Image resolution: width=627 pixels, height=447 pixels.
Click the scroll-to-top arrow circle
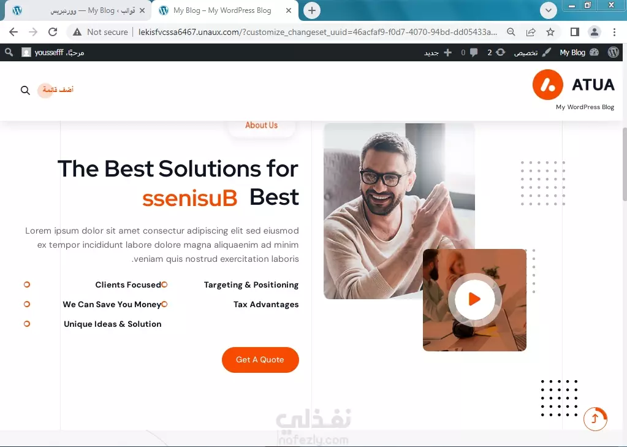(595, 419)
